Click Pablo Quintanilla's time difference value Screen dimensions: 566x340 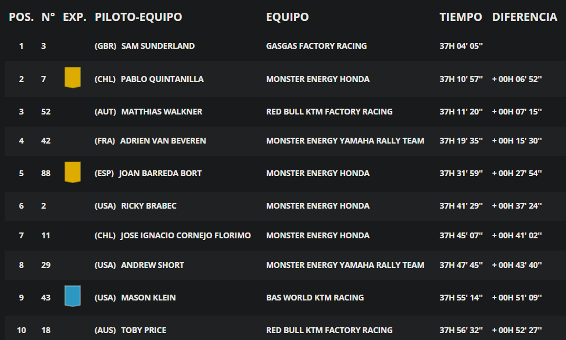pos(517,79)
